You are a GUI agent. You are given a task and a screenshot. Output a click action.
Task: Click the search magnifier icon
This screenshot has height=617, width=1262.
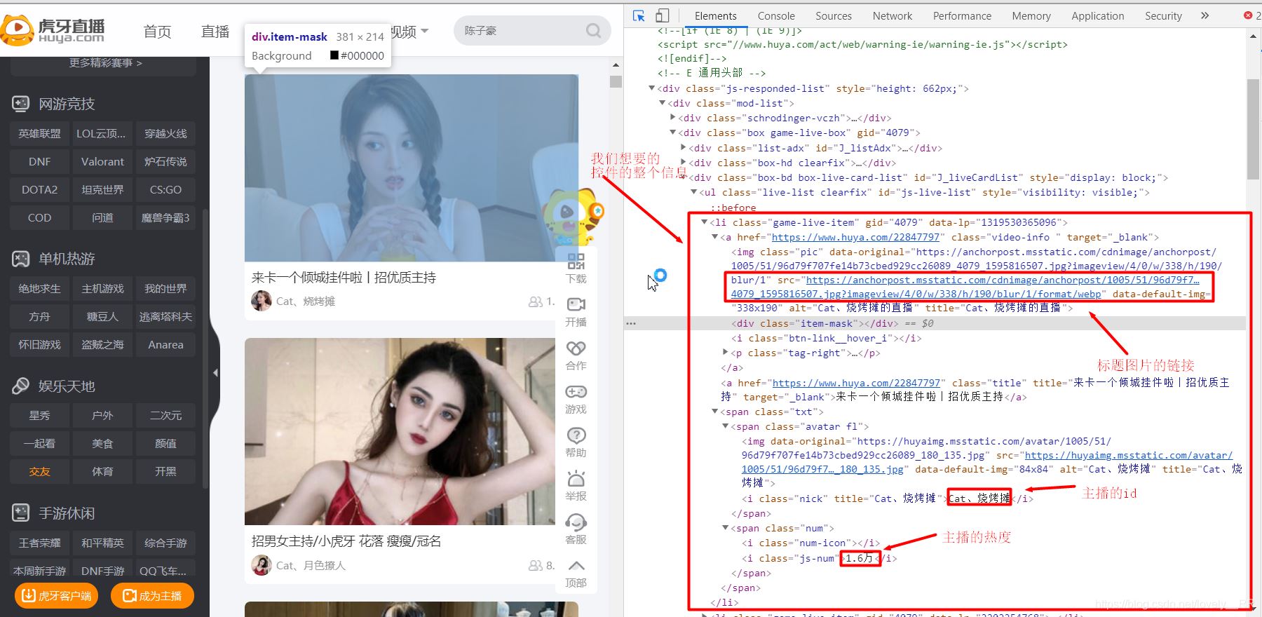(593, 31)
